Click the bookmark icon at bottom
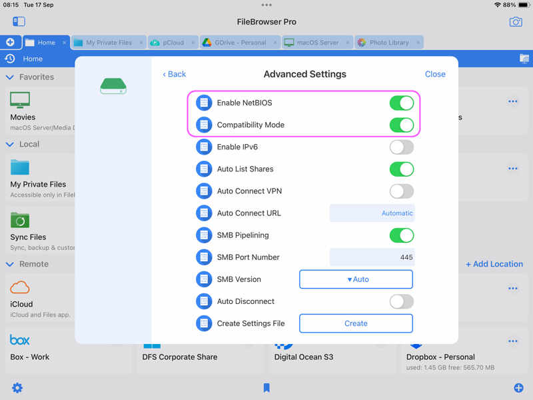The height and width of the screenshot is (400, 533). (266, 388)
